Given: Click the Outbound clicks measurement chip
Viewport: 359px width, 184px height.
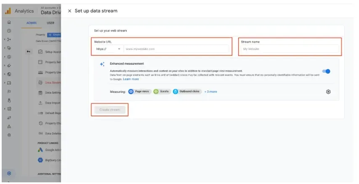Looking at the screenshot, I should coord(187,92).
